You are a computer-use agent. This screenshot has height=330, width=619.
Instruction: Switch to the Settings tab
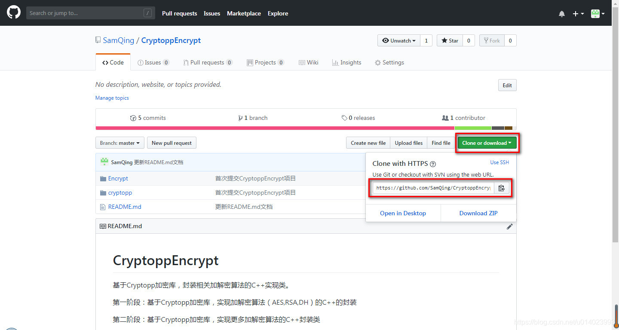point(389,62)
